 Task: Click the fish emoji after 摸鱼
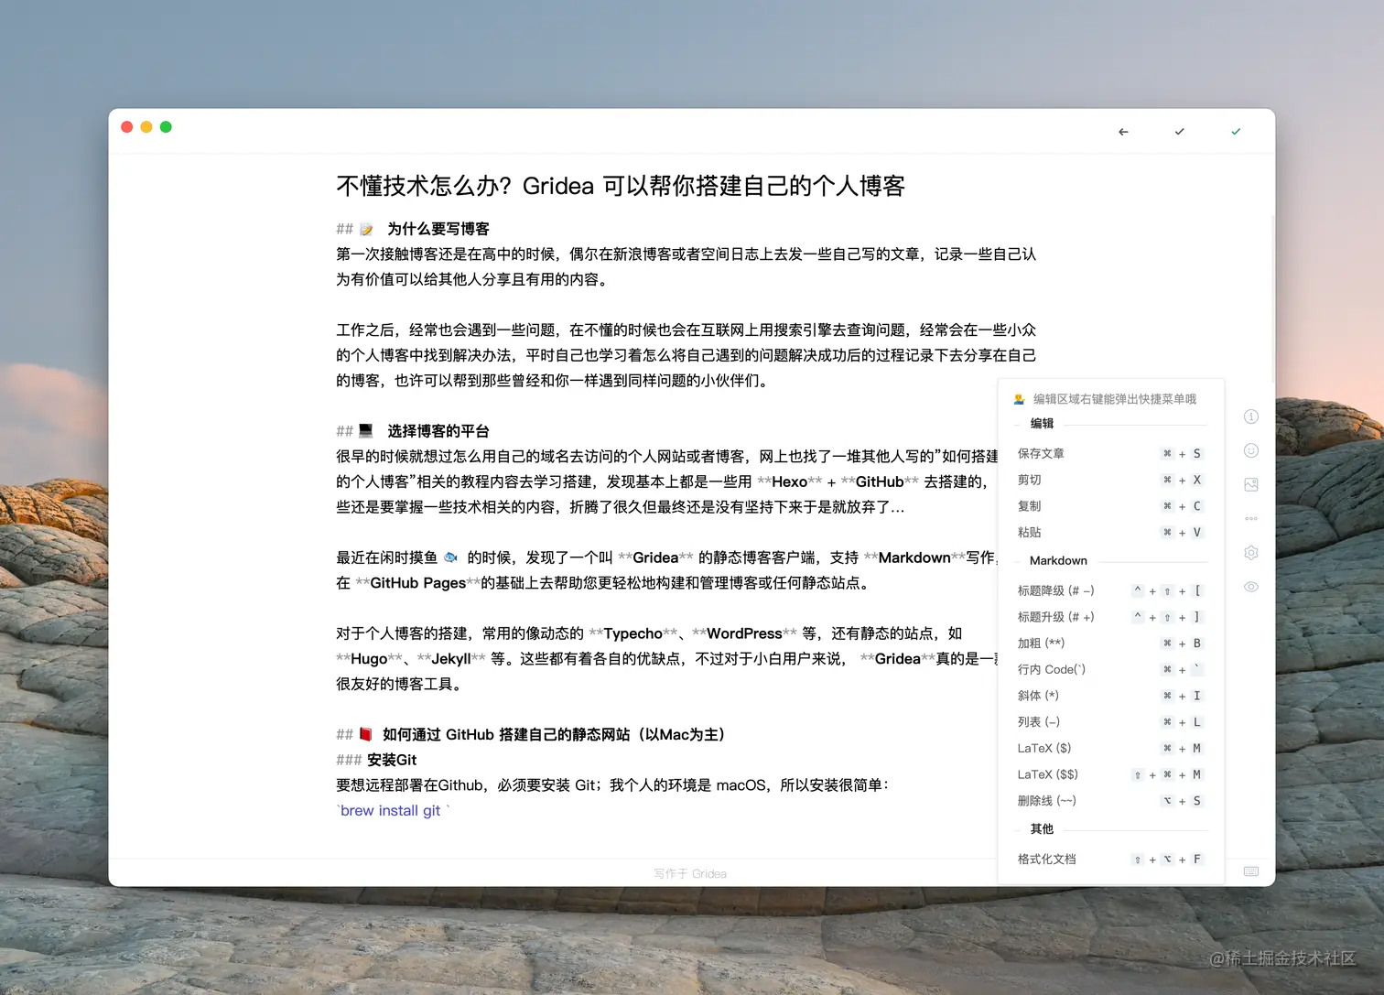click(x=450, y=557)
